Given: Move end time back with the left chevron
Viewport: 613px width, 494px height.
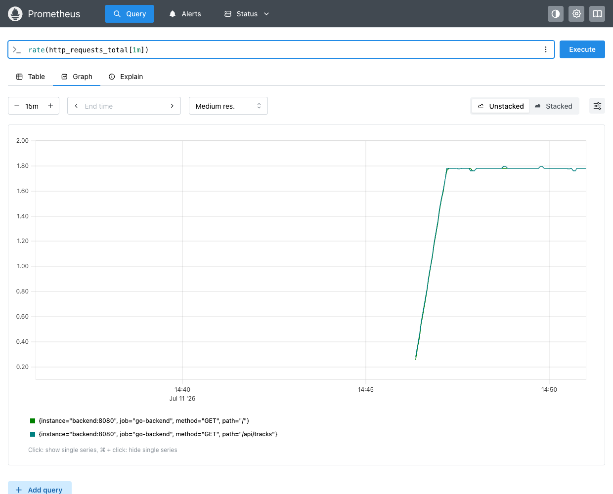Looking at the screenshot, I should click(76, 106).
